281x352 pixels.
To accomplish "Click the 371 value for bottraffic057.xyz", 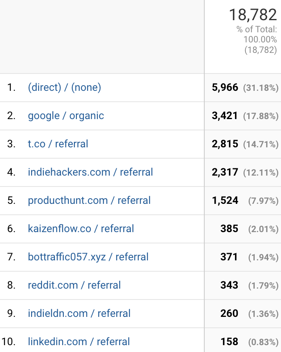I will point(229,257).
